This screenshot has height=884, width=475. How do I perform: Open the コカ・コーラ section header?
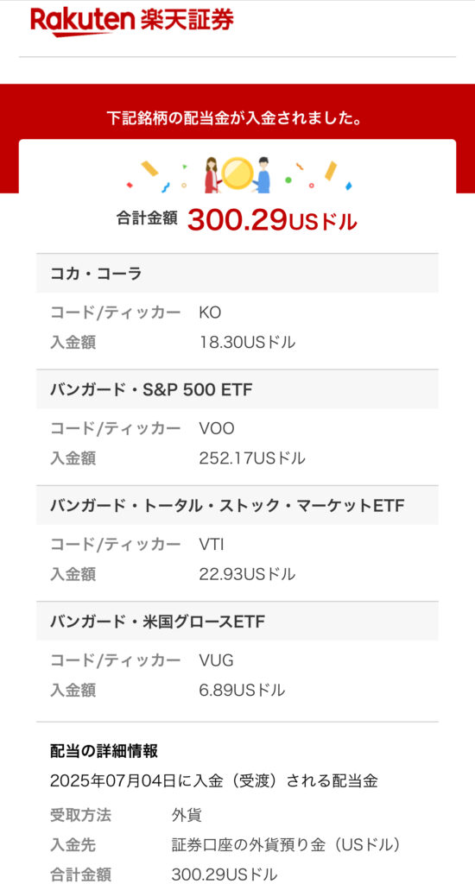[237, 273]
